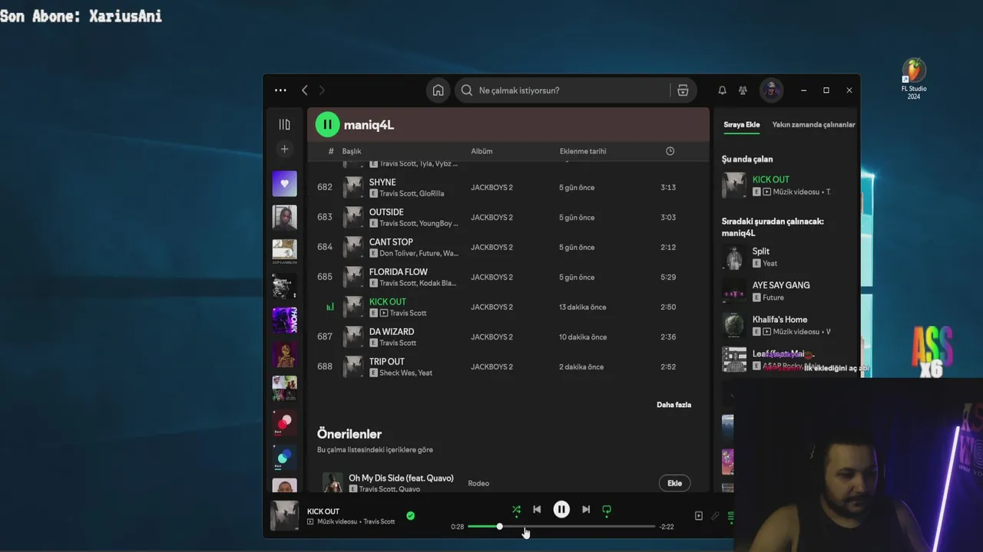Toggle the green queue icon
The image size is (983, 552).
(x=730, y=516)
